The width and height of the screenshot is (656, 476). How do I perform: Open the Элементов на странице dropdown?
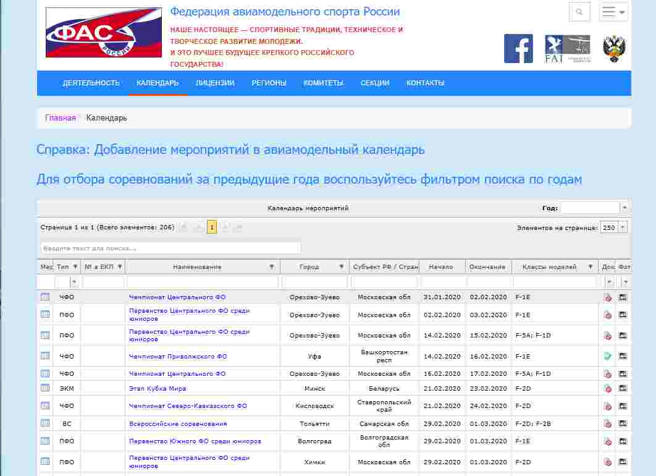[622, 227]
